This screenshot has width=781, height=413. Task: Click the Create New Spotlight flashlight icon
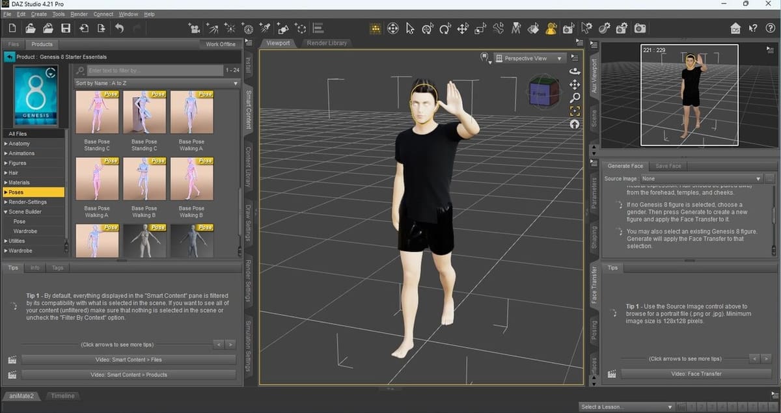(x=265, y=28)
